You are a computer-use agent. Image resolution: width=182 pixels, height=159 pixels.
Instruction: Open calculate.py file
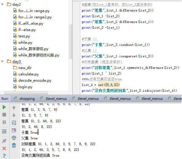pyautogui.click(x=29, y=74)
